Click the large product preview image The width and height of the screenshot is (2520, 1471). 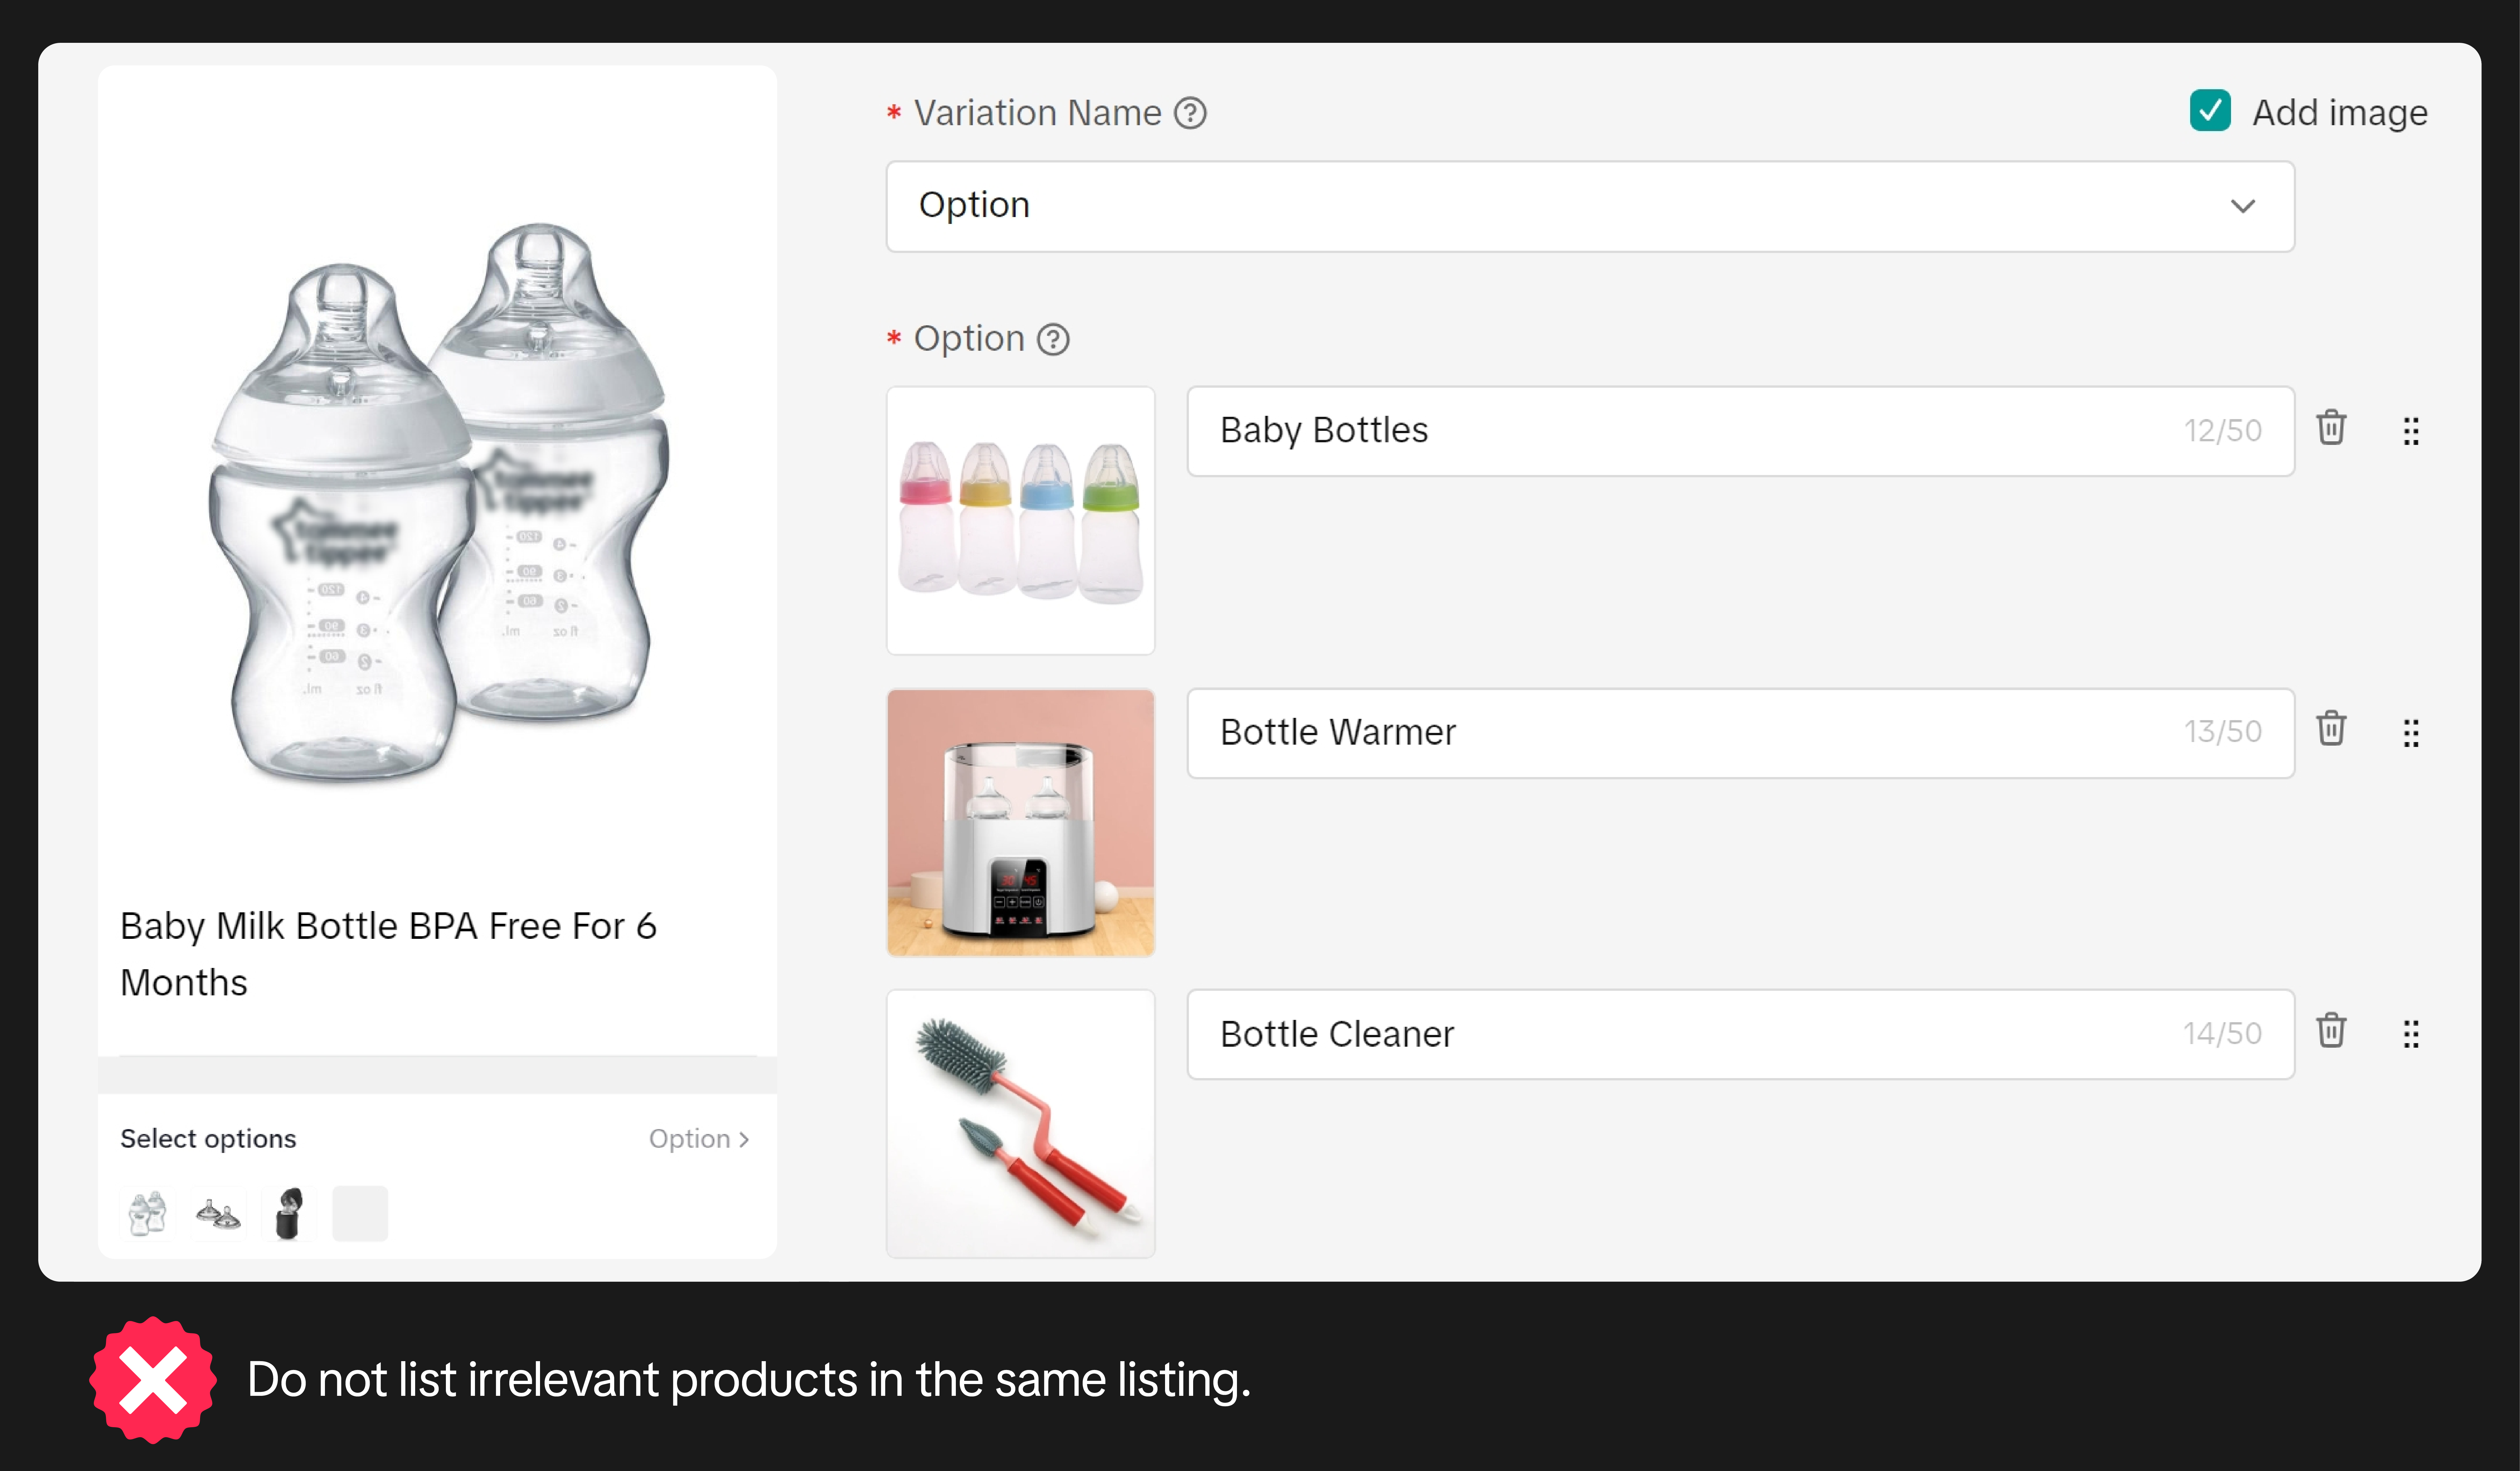(438, 500)
